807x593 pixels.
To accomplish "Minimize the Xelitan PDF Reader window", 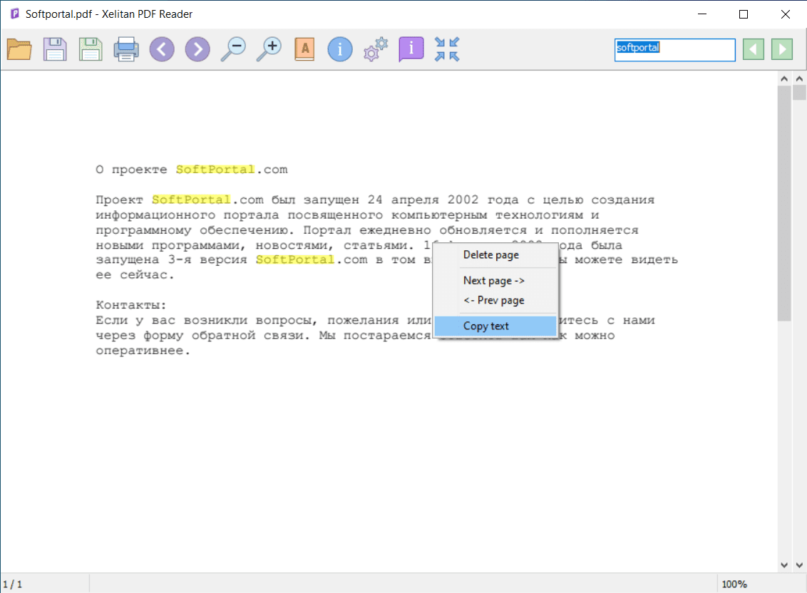I will 702,14.
